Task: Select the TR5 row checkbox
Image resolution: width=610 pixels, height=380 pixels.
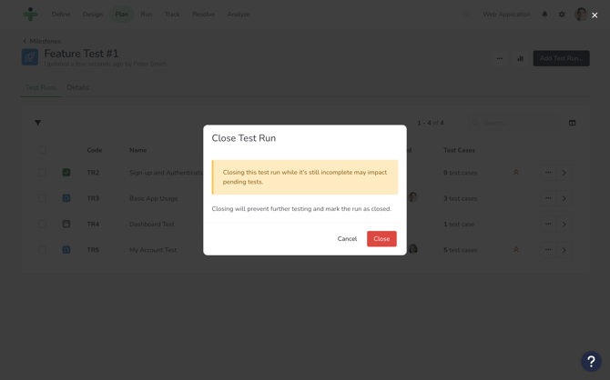Action: pyautogui.click(x=42, y=250)
